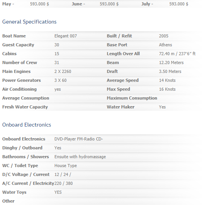
Task: Click the Length Over All value
Action: tap(177, 54)
